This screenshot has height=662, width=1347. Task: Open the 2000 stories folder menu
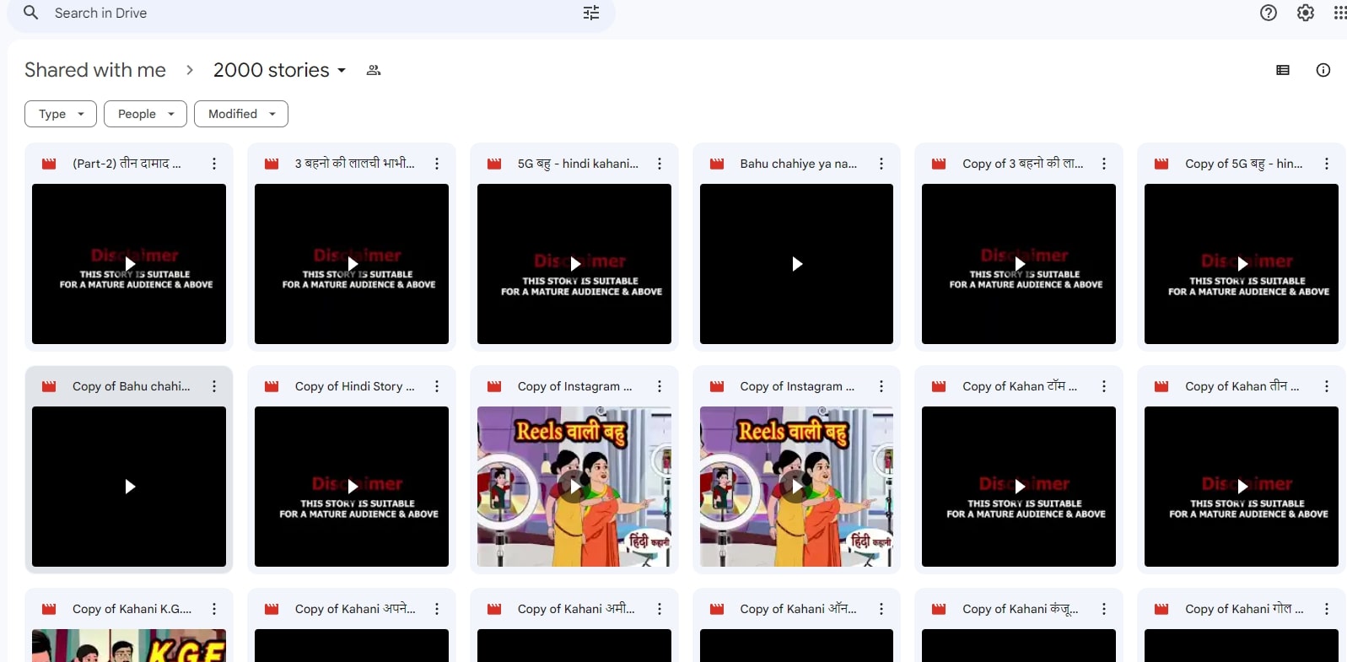tap(279, 70)
